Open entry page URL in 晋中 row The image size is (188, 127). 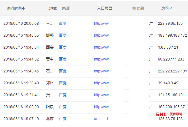[x=102, y=59]
